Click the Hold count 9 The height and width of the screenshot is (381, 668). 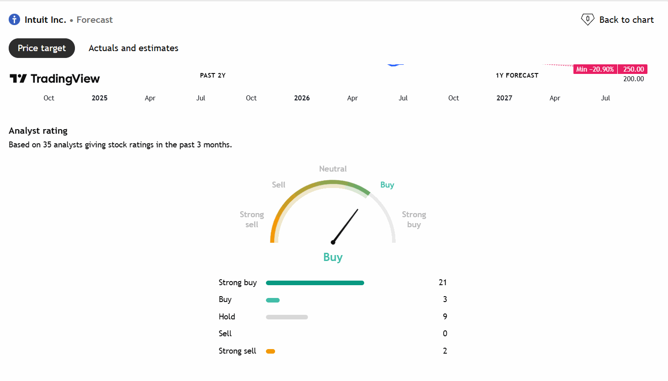click(445, 317)
